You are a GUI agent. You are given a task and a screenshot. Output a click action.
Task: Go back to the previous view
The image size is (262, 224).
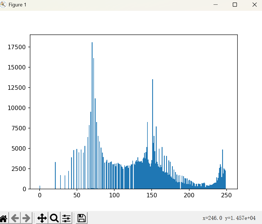15,218
